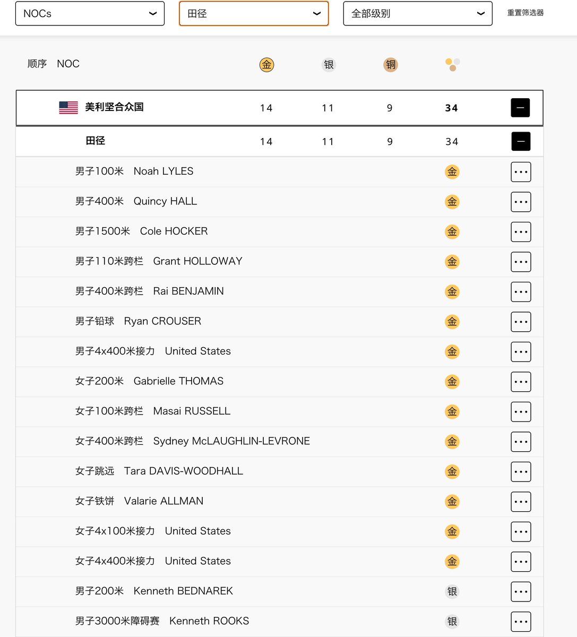Image resolution: width=577 pixels, height=637 pixels.
Task: Click gold medal badge for Noah LYLES
Action: pos(452,171)
